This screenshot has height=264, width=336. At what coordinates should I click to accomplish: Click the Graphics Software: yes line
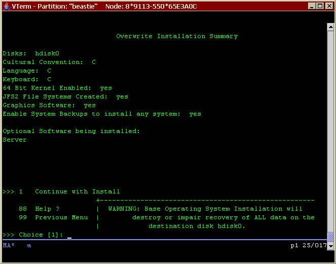(49, 106)
